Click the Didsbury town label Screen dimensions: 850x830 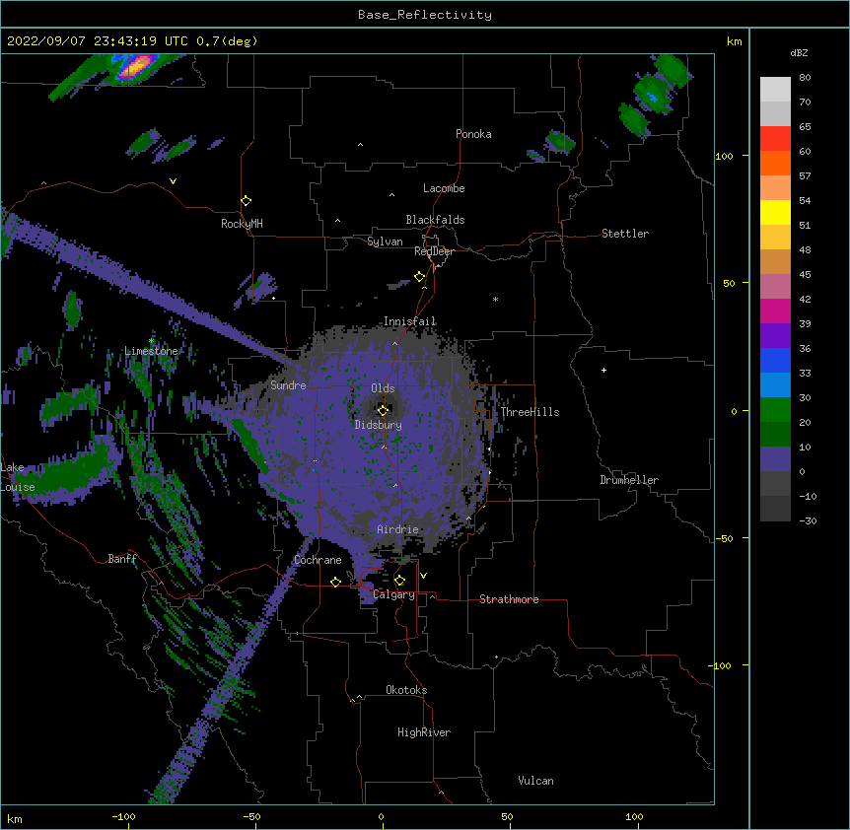pos(379,425)
